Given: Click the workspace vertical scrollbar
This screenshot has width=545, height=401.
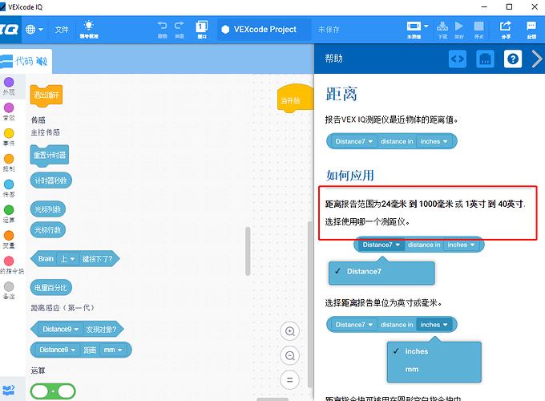Looking at the screenshot, I should [310, 304].
